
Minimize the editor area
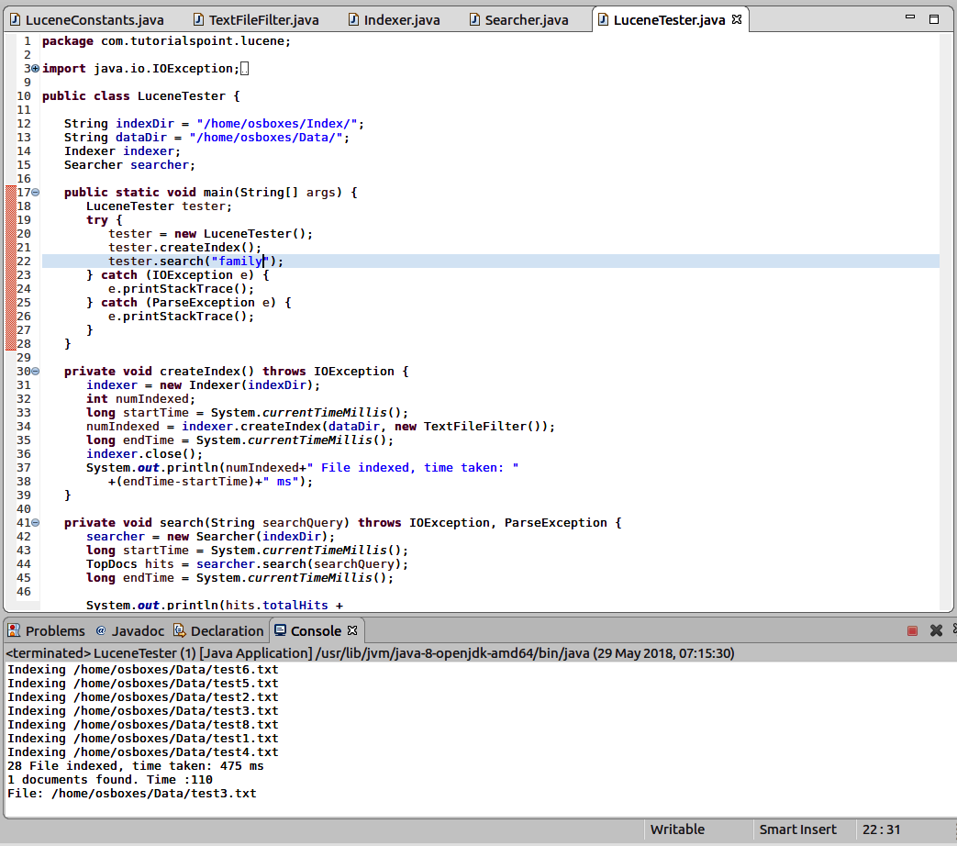pos(910,19)
